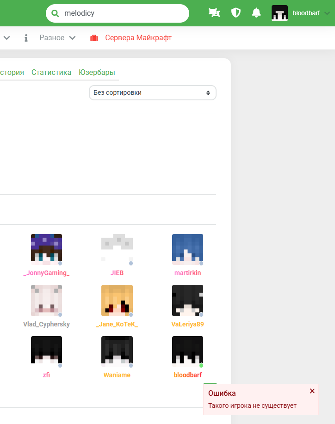
Task: Click the bloodbarf avatar in header
Action: [x=279, y=13]
